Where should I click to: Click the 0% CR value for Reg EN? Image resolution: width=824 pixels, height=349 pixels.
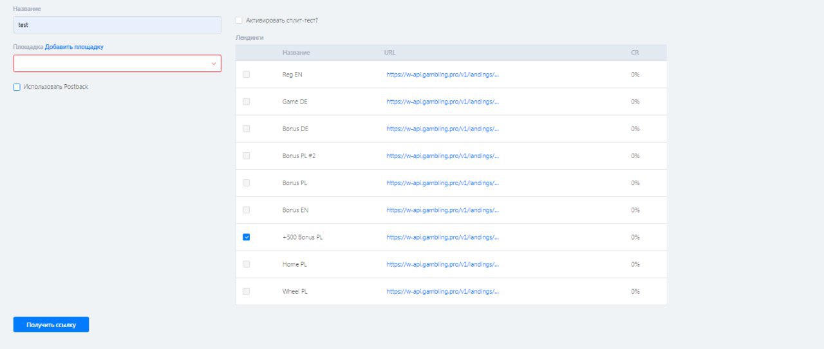coord(635,75)
